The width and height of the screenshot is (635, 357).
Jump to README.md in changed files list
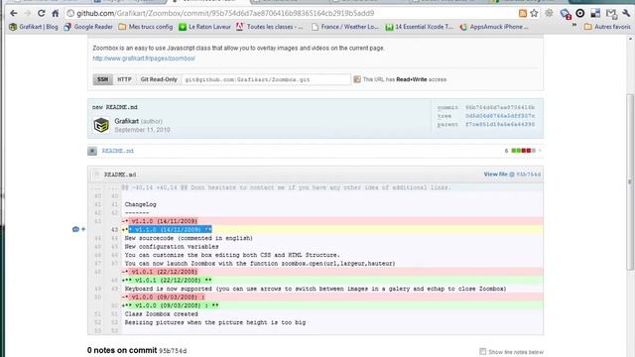(x=117, y=151)
